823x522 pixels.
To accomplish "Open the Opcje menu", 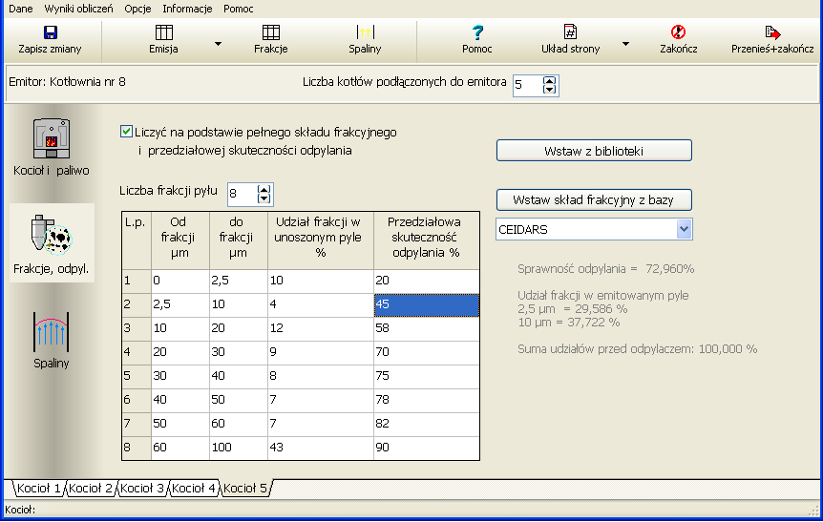I will click(138, 9).
